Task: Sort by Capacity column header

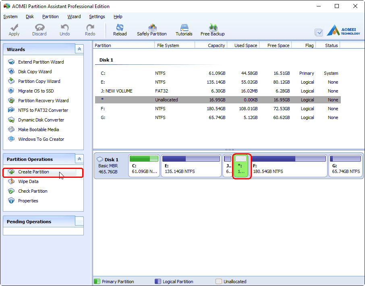Action: (x=211, y=45)
